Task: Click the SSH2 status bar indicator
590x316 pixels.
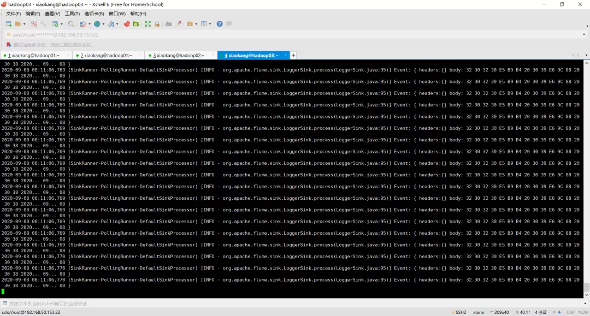Action: pyautogui.click(x=459, y=312)
